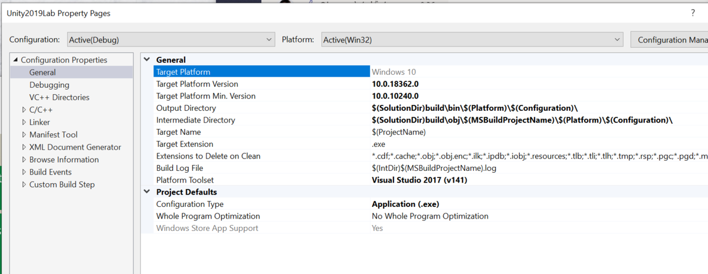
Task: Open the Configuration dropdown Active(Debug)
Action: tap(171, 39)
